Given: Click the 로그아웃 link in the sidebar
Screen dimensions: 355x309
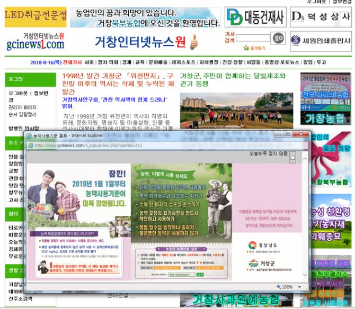Looking at the screenshot, I should coord(18,93).
